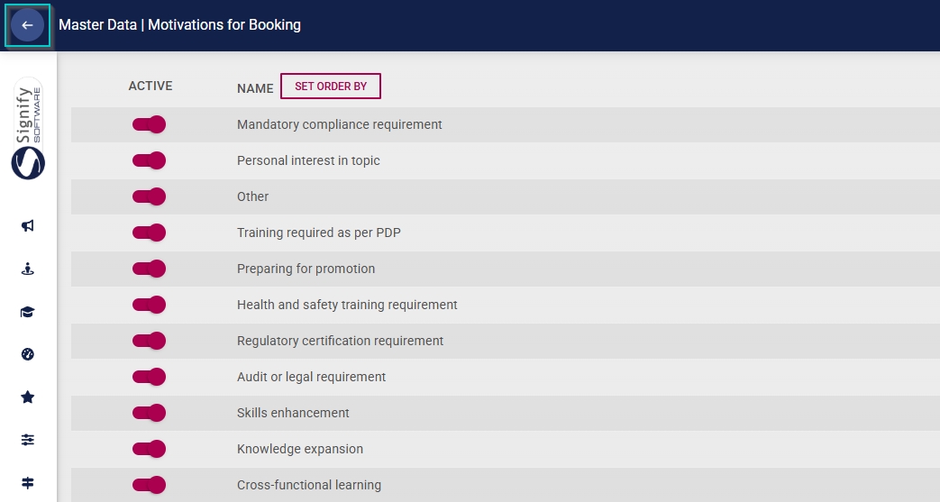Toggle Personal interest in topic switch
The image size is (940, 502).
click(150, 160)
